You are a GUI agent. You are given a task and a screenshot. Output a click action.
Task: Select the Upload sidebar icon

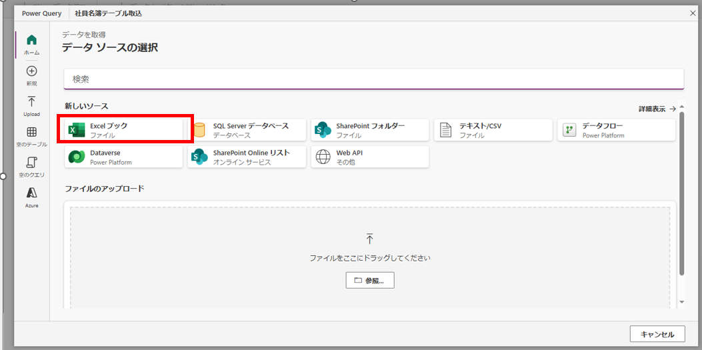coord(32,101)
